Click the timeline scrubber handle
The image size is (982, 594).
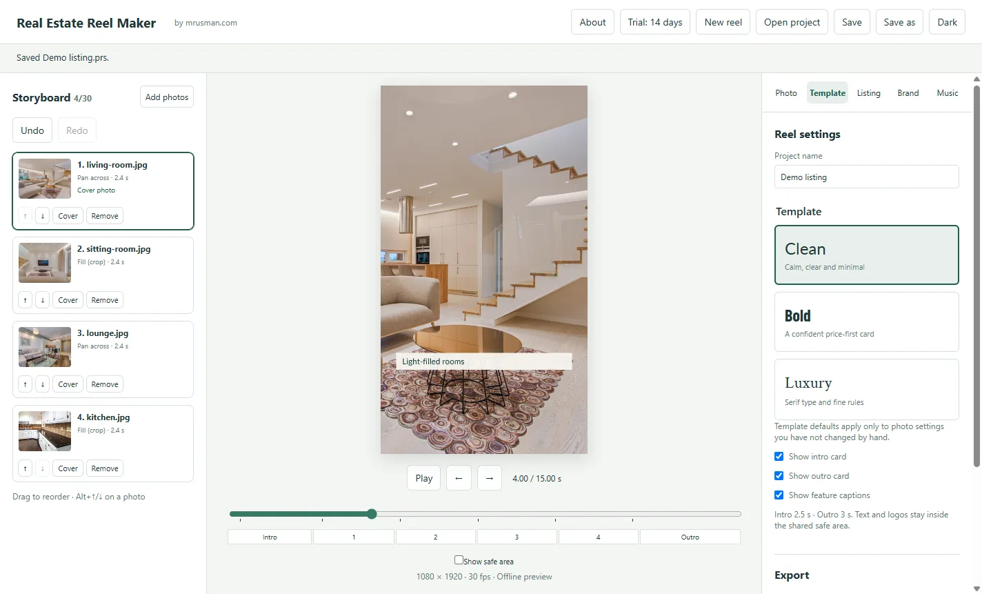pos(372,514)
